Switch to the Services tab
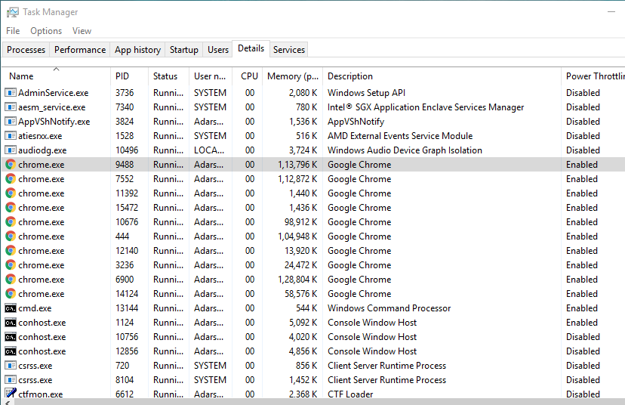The height and width of the screenshot is (405, 625). click(x=289, y=50)
